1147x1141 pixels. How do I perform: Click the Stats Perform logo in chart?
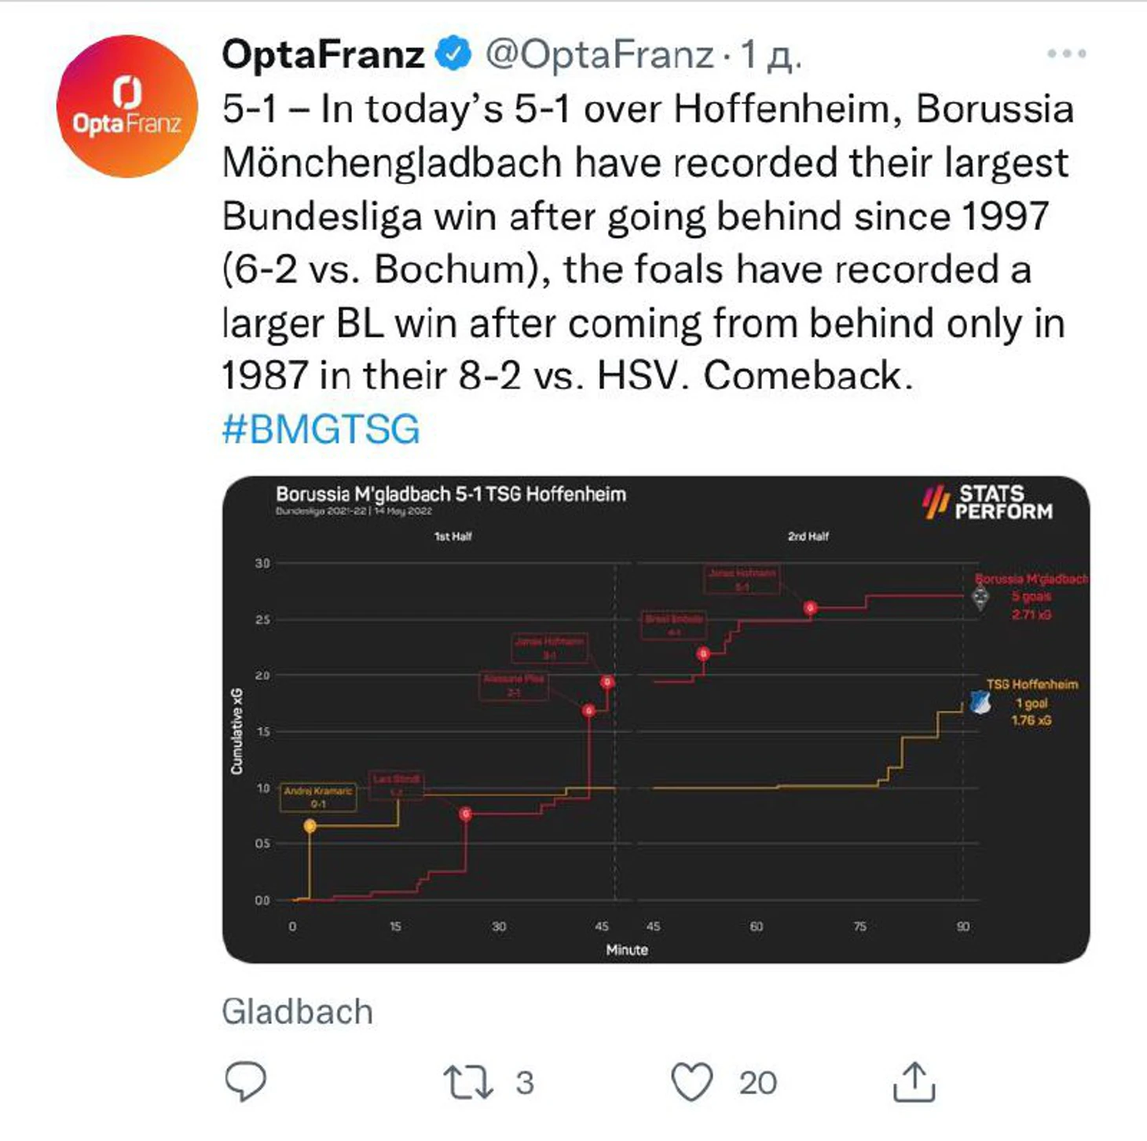click(988, 502)
